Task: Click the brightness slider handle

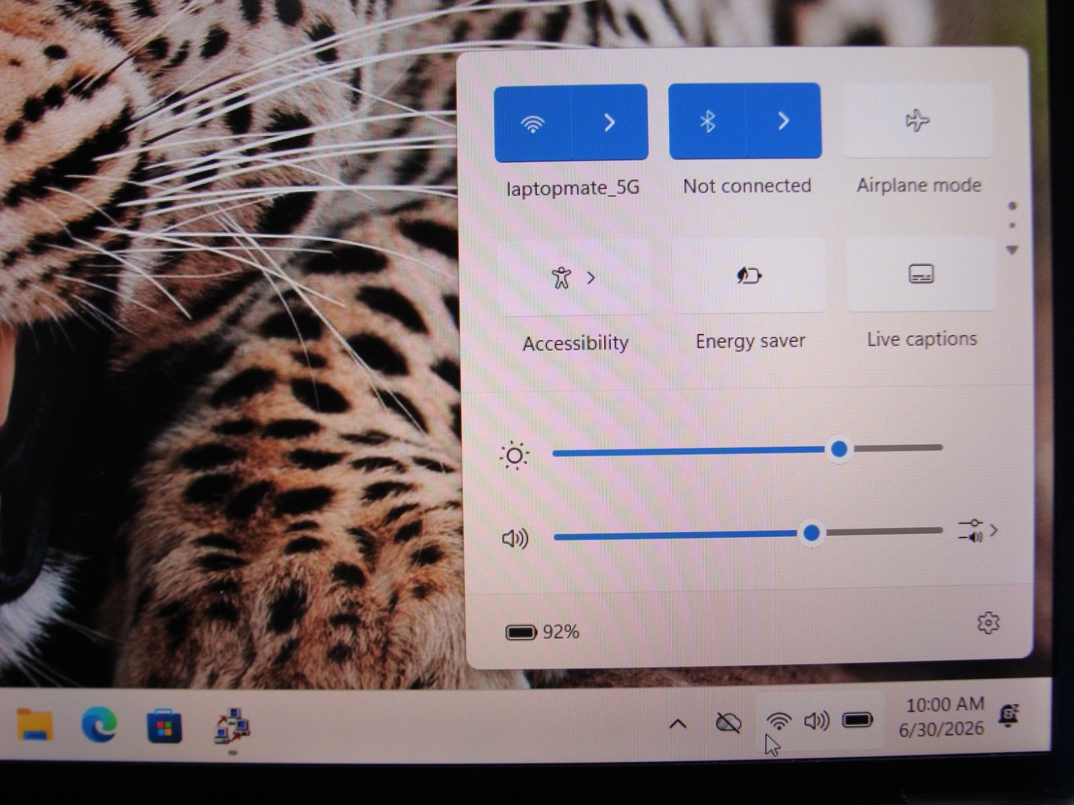Action: tap(839, 449)
